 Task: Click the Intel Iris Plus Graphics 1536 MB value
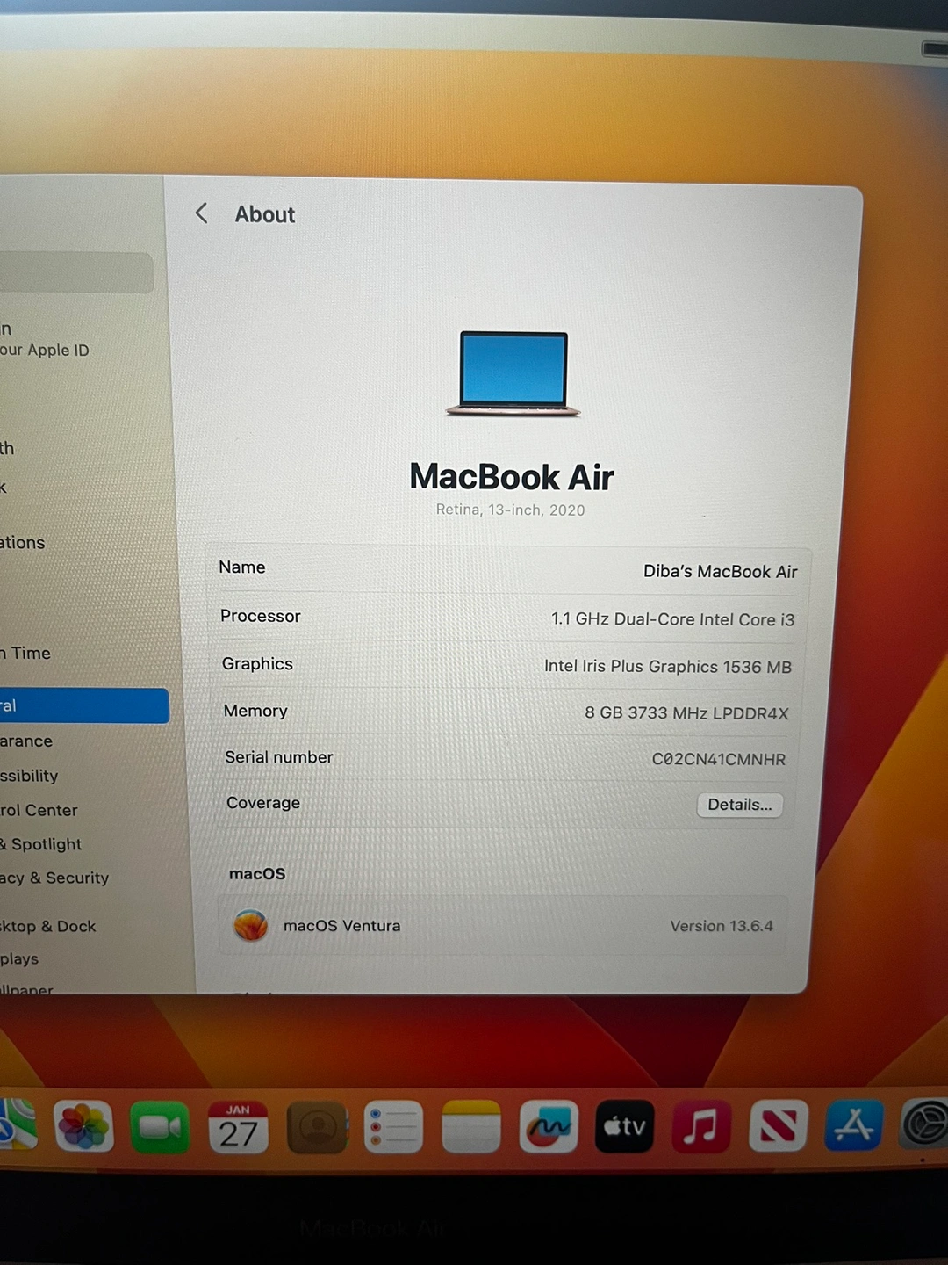667,667
